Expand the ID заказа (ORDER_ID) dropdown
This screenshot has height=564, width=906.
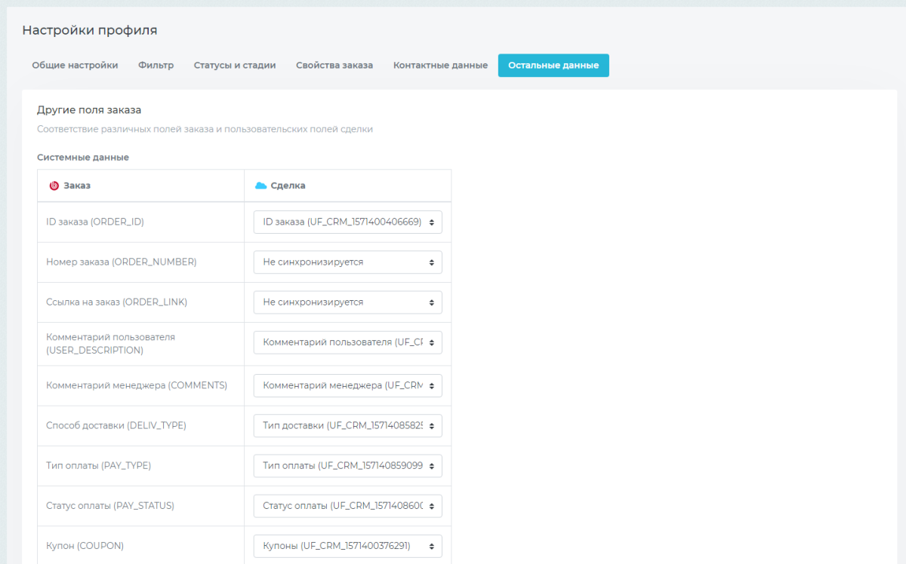tap(347, 222)
